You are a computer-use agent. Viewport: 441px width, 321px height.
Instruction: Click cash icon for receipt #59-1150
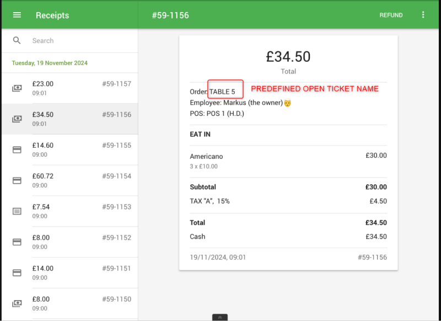17,303
